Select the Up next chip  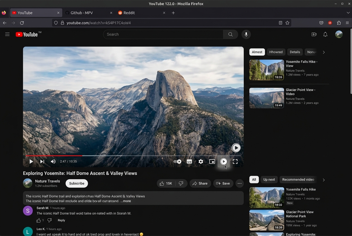click(269, 180)
